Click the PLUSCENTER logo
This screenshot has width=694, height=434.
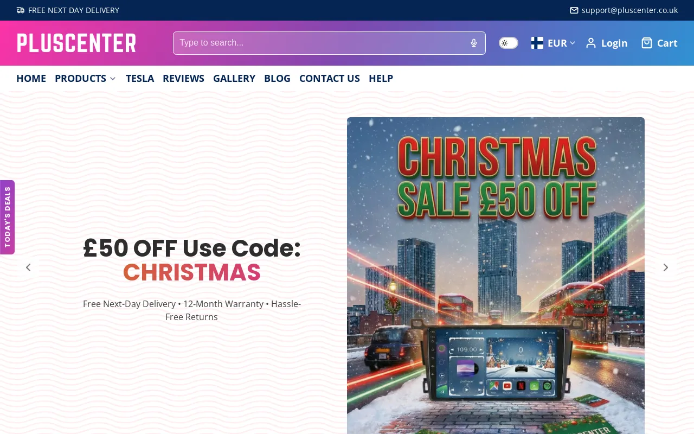coord(76,43)
